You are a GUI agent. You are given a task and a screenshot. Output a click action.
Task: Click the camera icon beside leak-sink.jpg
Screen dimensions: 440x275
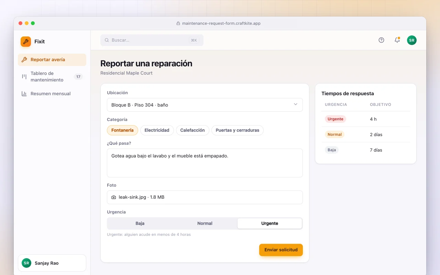pos(114,197)
